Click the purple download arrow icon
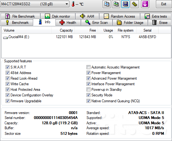 (x=145, y=4)
